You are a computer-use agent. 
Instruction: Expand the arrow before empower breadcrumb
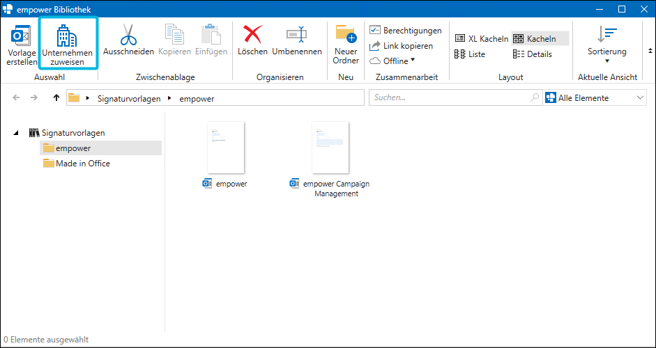point(170,98)
